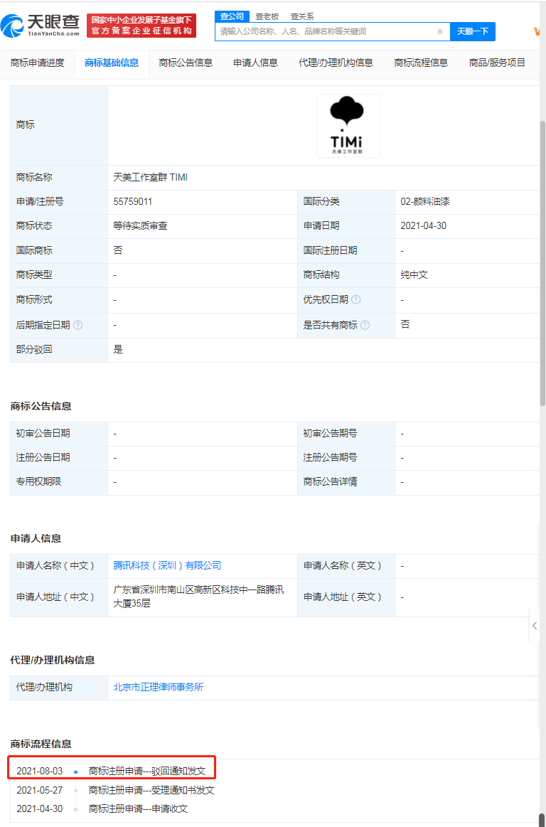Viewport: 546px width, 827px height.
Task: Click the class value 02-颜料油漆
Action: click(425, 201)
